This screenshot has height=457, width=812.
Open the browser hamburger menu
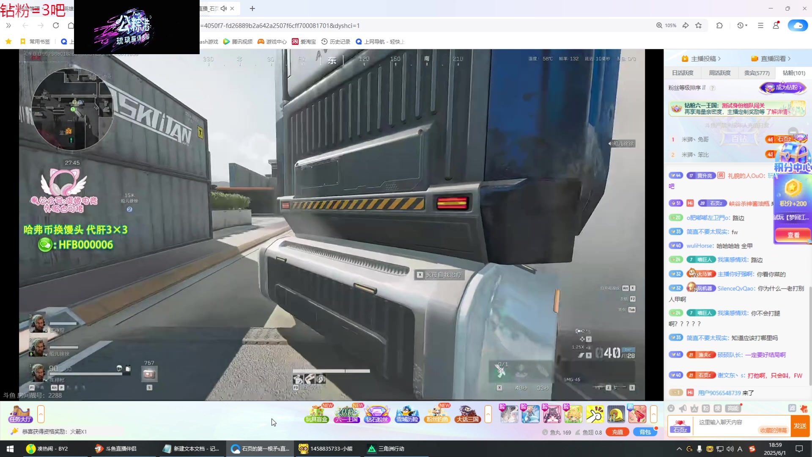coord(760,25)
